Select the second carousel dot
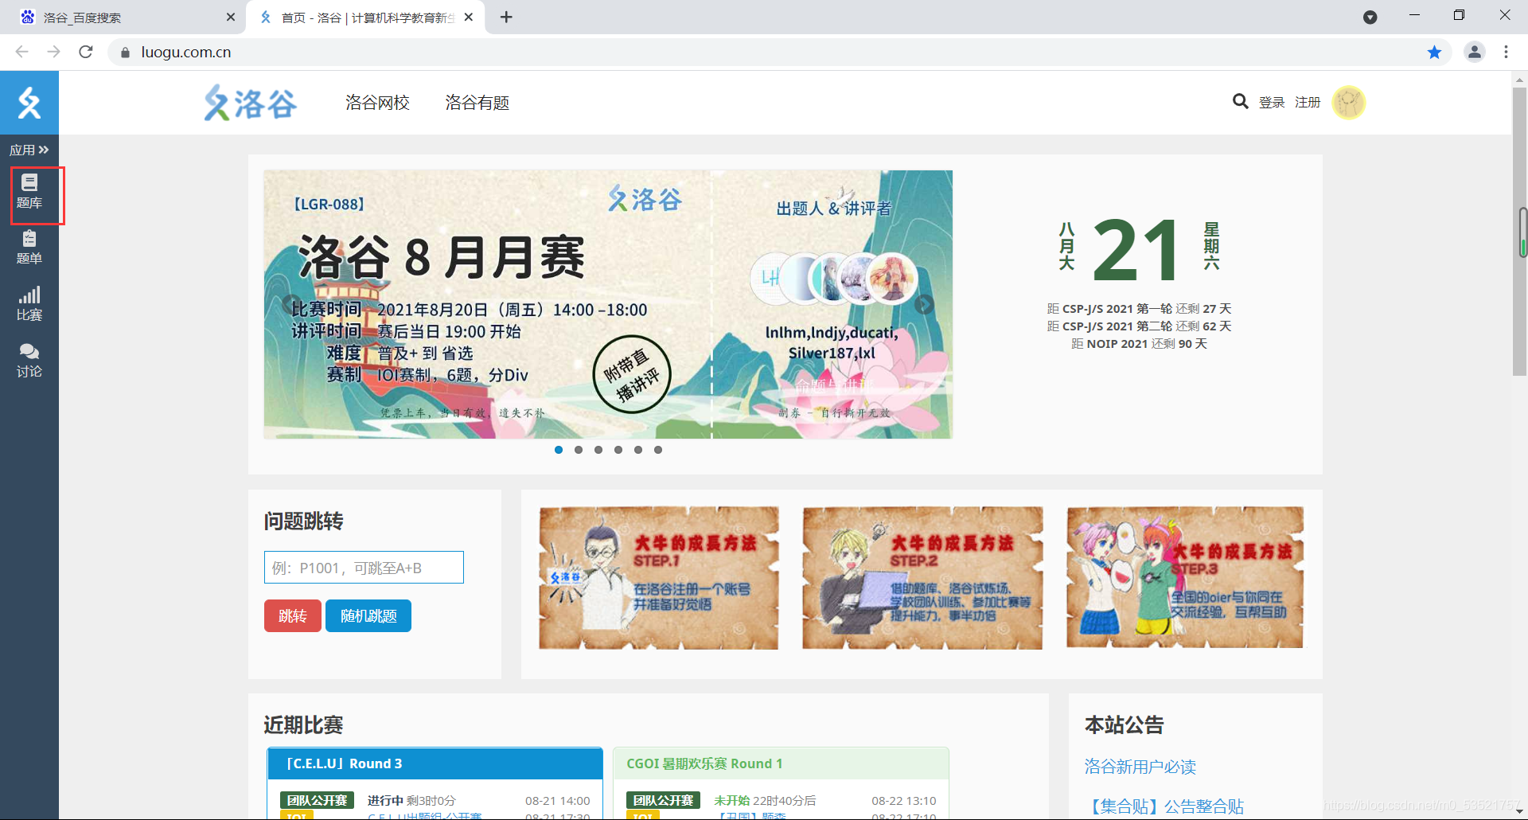Image resolution: width=1528 pixels, height=820 pixels. (579, 450)
